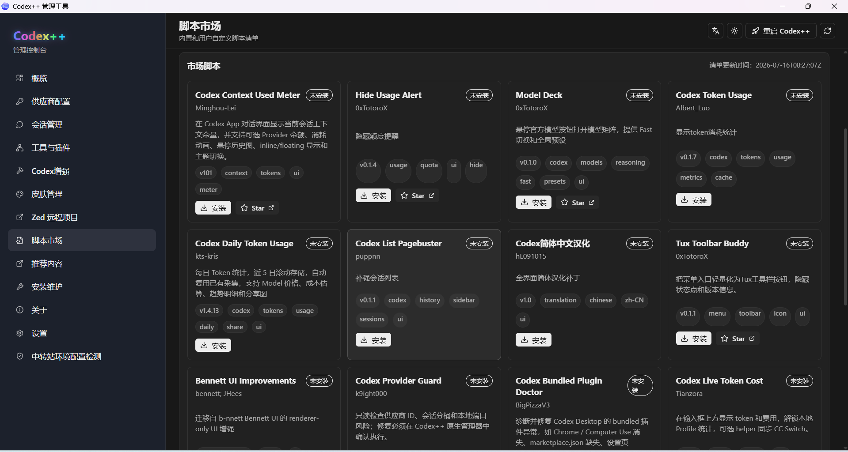
Task: Install the Codex Token Usage script
Action: [x=693, y=200]
